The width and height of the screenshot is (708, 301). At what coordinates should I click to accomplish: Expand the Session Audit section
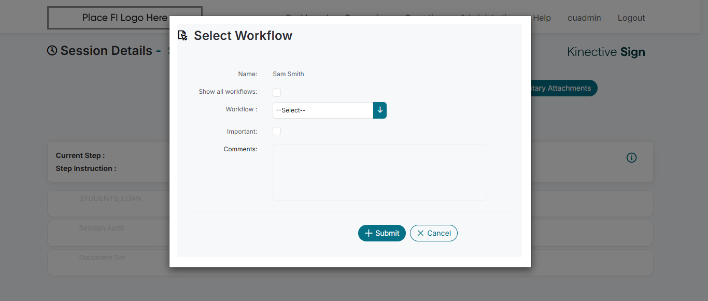[x=102, y=228]
